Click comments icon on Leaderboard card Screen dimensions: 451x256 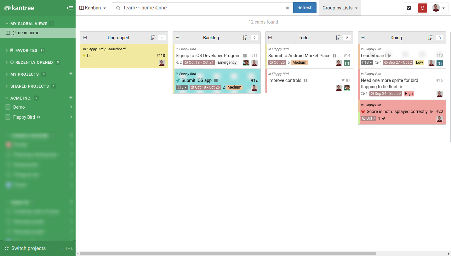(x=376, y=63)
